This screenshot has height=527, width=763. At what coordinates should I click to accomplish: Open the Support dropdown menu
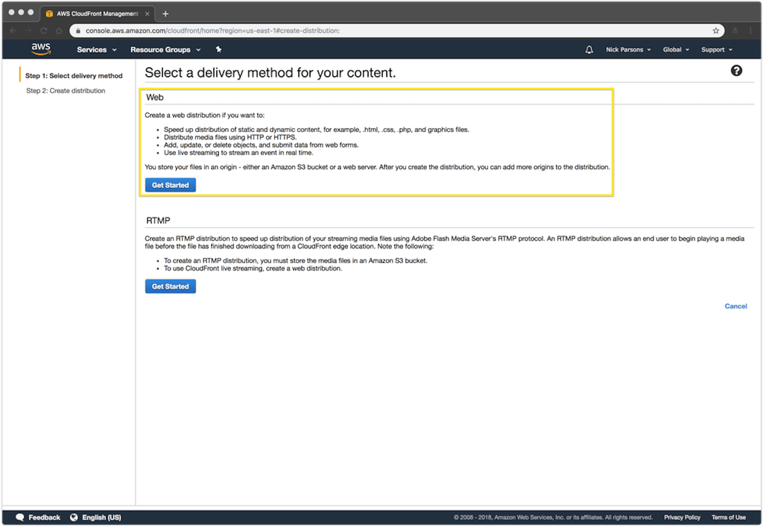click(x=717, y=50)
